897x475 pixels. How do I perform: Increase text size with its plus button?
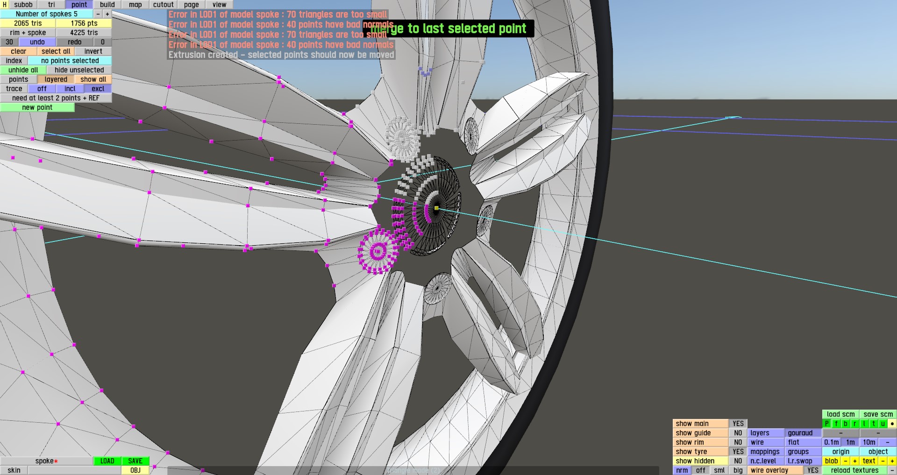pyautogui.click(x=892, y=461)
